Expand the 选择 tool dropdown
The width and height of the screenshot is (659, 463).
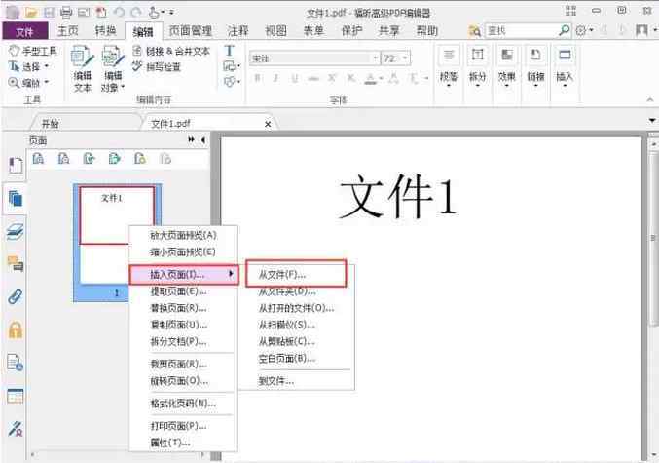pyautogui.click(x=48, y=66)
